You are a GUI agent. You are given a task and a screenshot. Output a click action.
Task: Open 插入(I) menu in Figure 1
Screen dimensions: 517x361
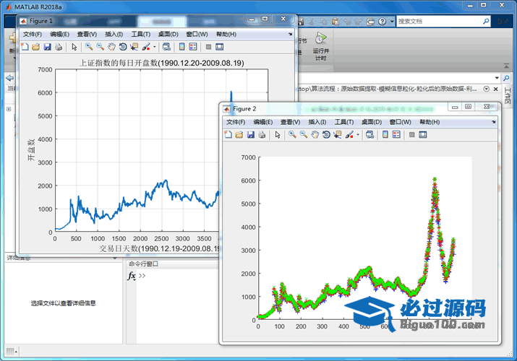[114, 34]
